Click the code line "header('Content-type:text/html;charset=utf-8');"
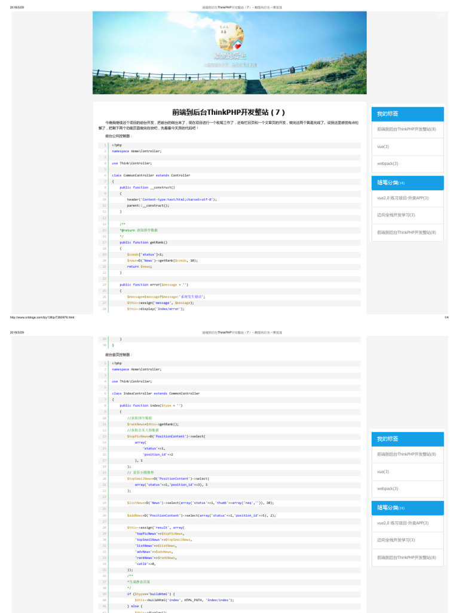This screenshot has width=459, height=613. pyautogui.click(x=172, y=199)
